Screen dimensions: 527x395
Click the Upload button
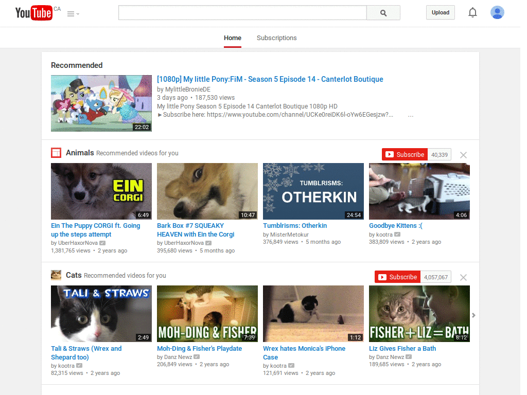coord(441,12)
